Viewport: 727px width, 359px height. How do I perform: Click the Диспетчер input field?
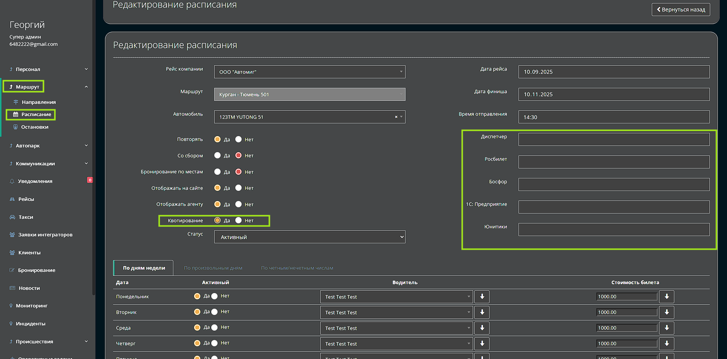pyautogui.click(x=614, y=139)
